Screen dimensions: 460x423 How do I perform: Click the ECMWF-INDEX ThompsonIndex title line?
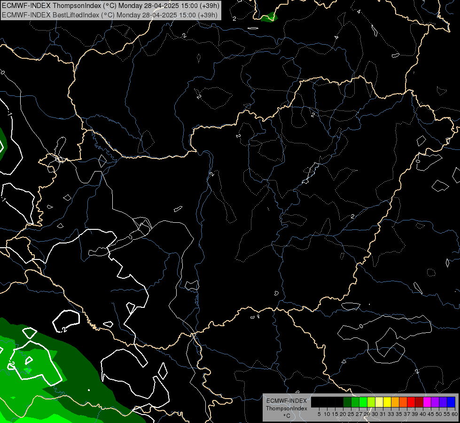110,6
